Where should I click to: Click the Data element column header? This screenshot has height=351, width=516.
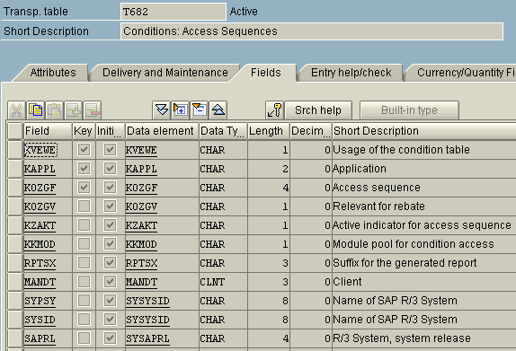tap(162, 131)
